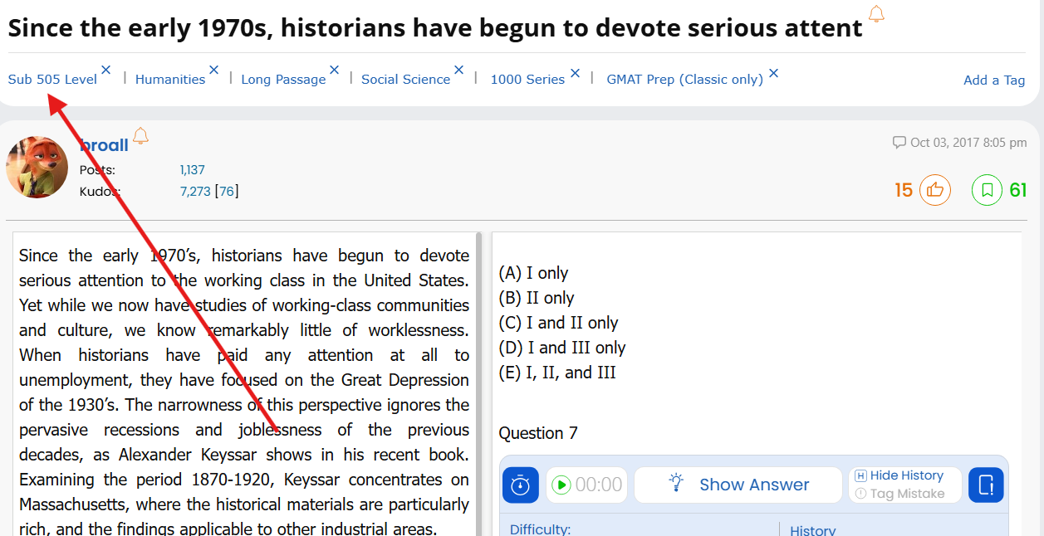This screenshot has width=1044, height=536.
Task: Delete the GMAT Prep (Classic only) tag
Action: [773, 73]
